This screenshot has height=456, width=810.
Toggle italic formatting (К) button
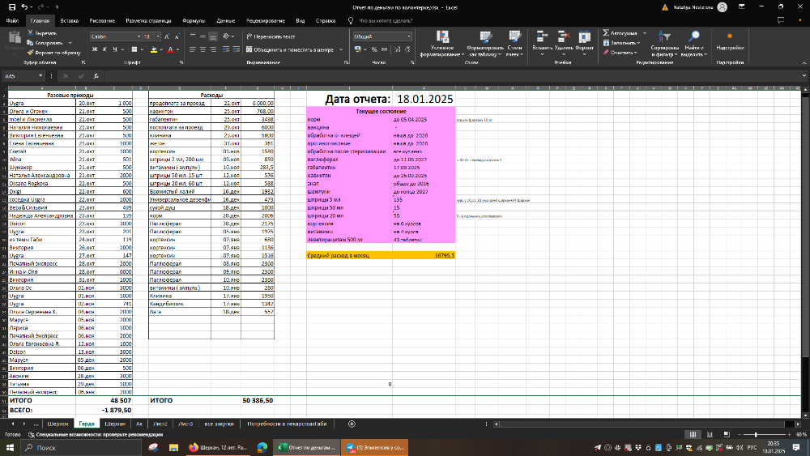[105, 49]
